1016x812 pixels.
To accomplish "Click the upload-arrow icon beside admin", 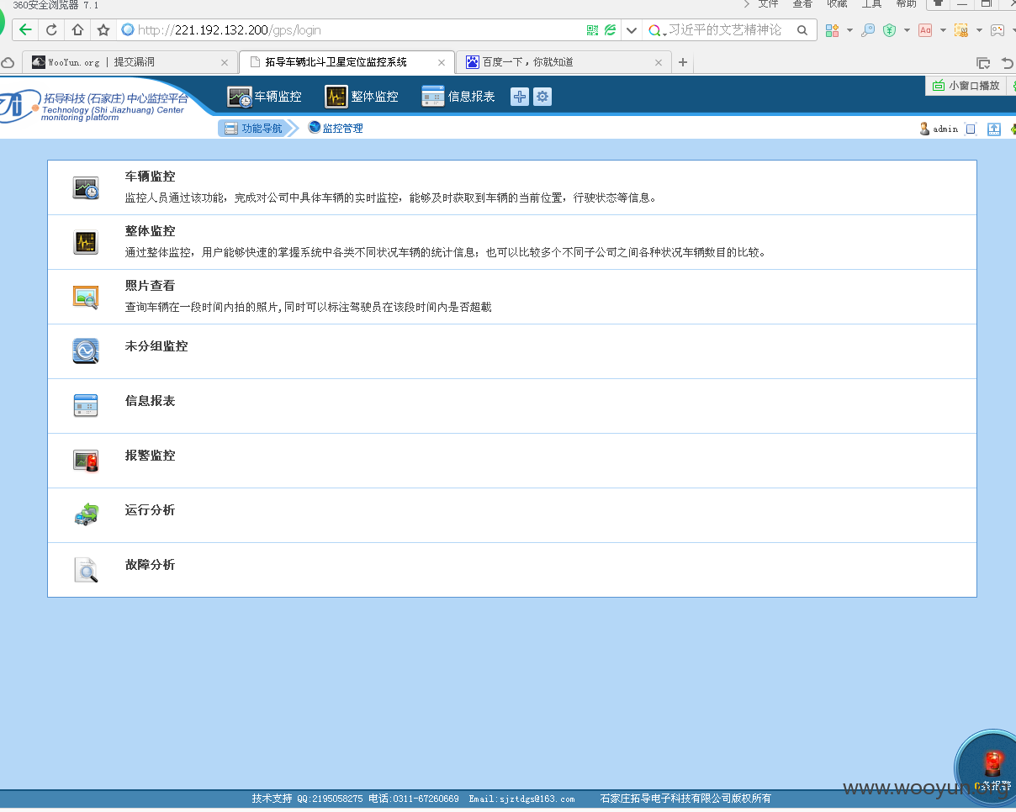I will pyautogui.click(x=994, y=129).
